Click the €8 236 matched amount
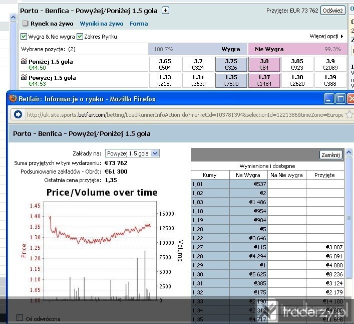 (325, 274)
